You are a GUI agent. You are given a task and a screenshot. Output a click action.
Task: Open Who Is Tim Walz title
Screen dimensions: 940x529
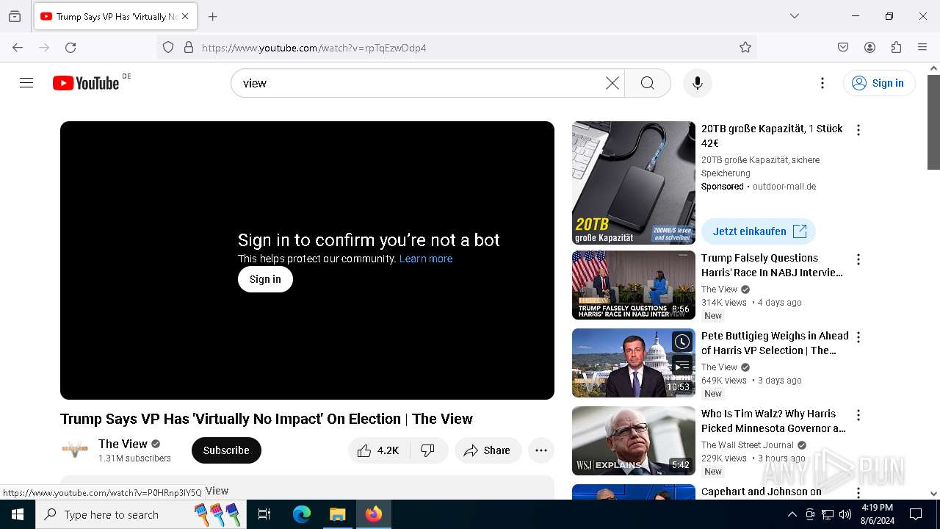773,421
